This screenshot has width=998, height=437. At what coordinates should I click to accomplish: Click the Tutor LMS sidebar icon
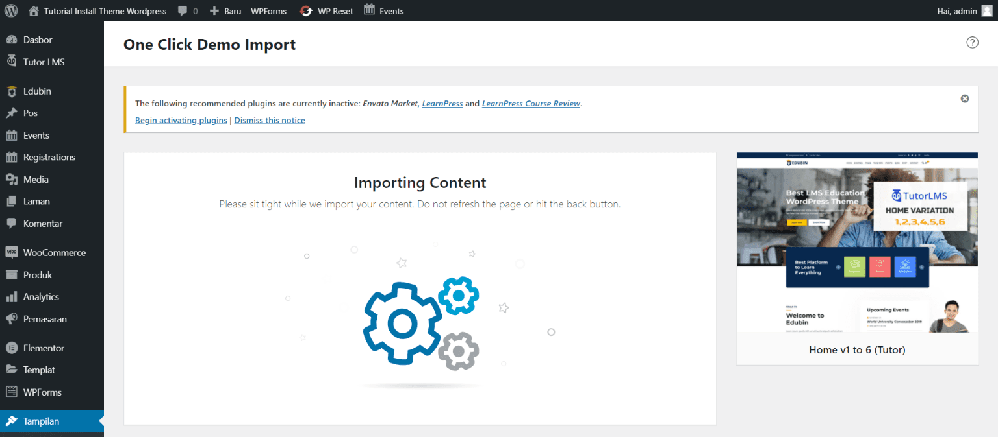[12, 62]
